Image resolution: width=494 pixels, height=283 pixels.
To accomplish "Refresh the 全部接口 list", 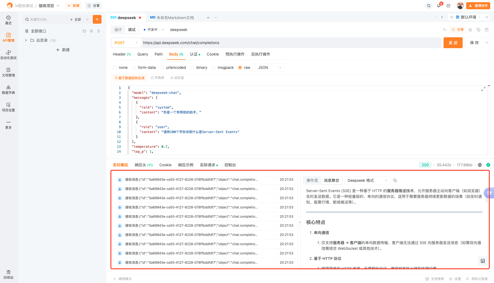I will click(84, 31).
